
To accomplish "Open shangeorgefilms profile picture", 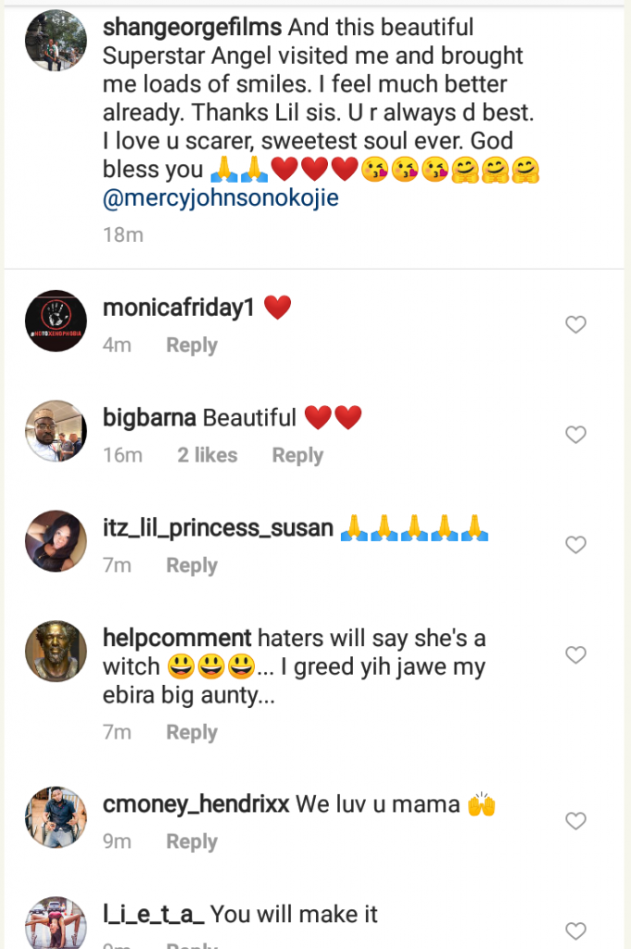I will coord(56,41).
